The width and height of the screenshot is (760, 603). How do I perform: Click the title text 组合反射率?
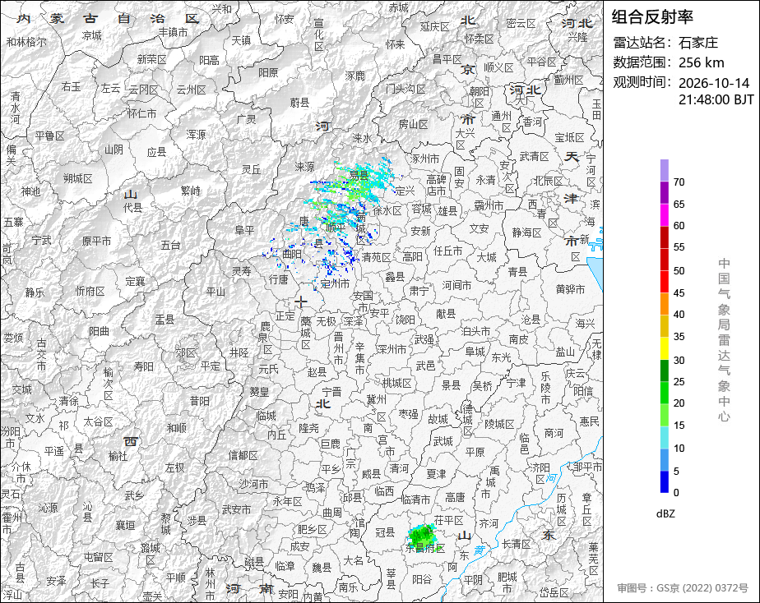pyautogui.click(x=652, y=17)
